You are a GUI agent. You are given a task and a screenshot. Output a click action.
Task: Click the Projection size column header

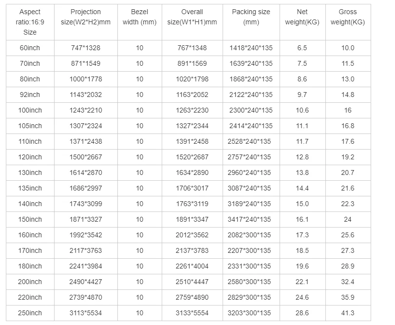click(x=86, y=17)
